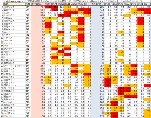The image size is (151, 118).
Task: Click the EN affiliation cell for キアラ
Action: point(29,35)
